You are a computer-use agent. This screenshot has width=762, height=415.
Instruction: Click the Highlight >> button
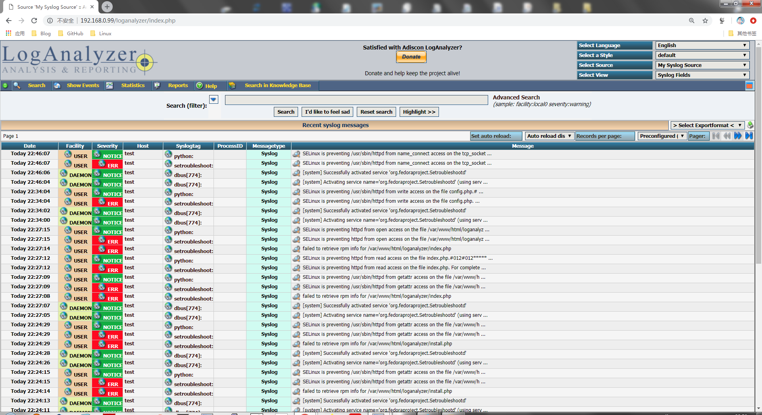[419, 112]
